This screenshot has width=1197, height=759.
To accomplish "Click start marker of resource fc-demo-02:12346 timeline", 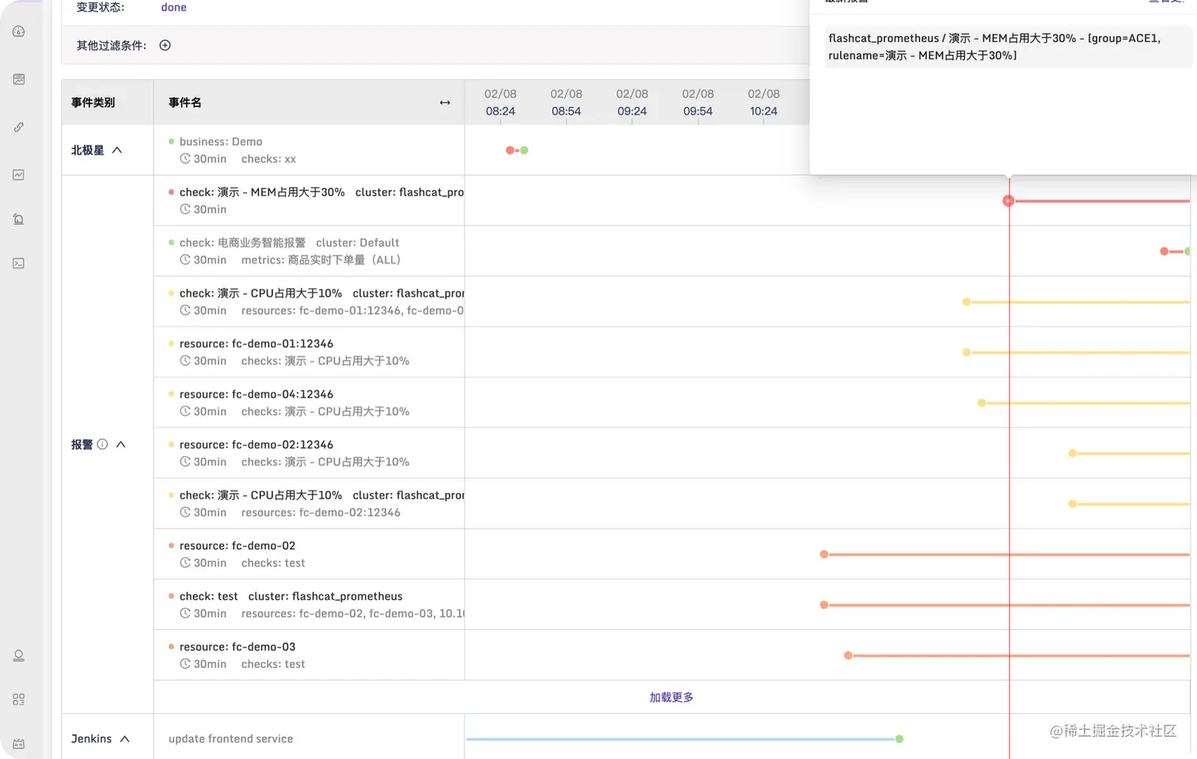I will pyautogui.click(x=1072, y=454).
